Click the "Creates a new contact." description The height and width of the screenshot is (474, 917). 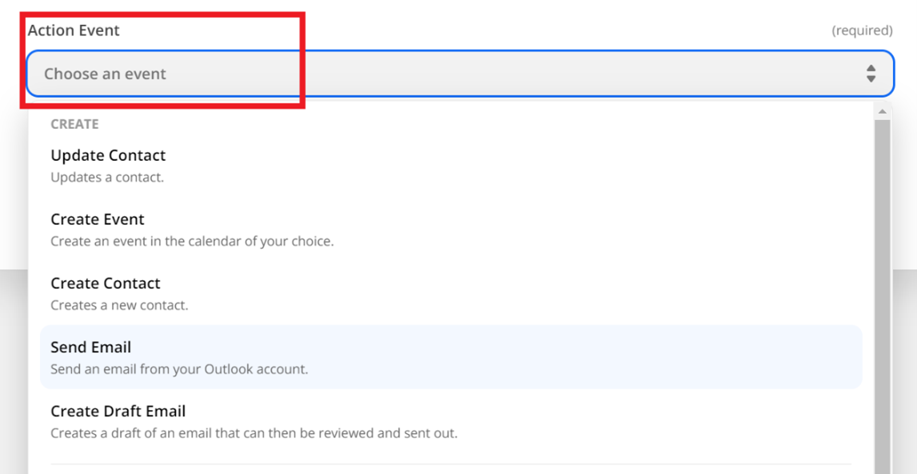pyautogui.click(x=119, y=305)
